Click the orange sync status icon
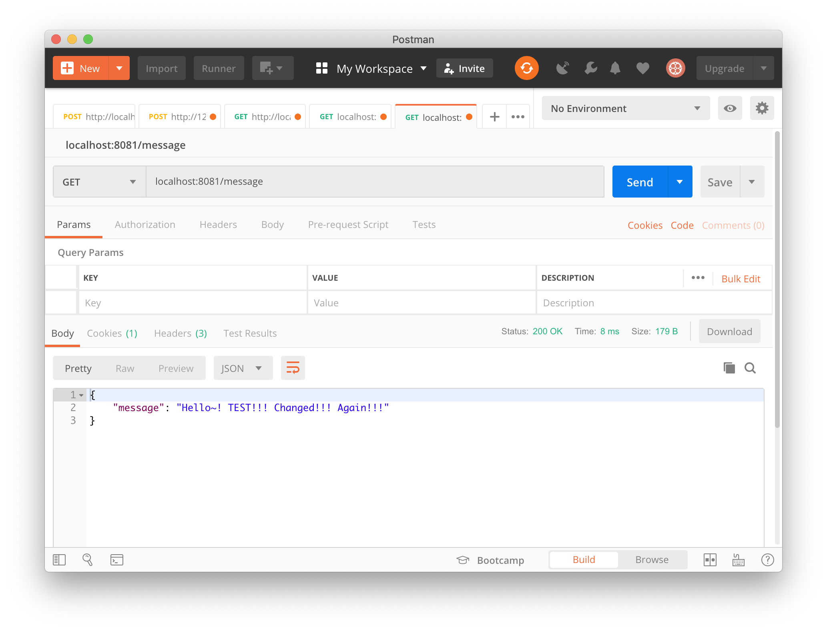827x631 pixels. [x=526, y=68]
